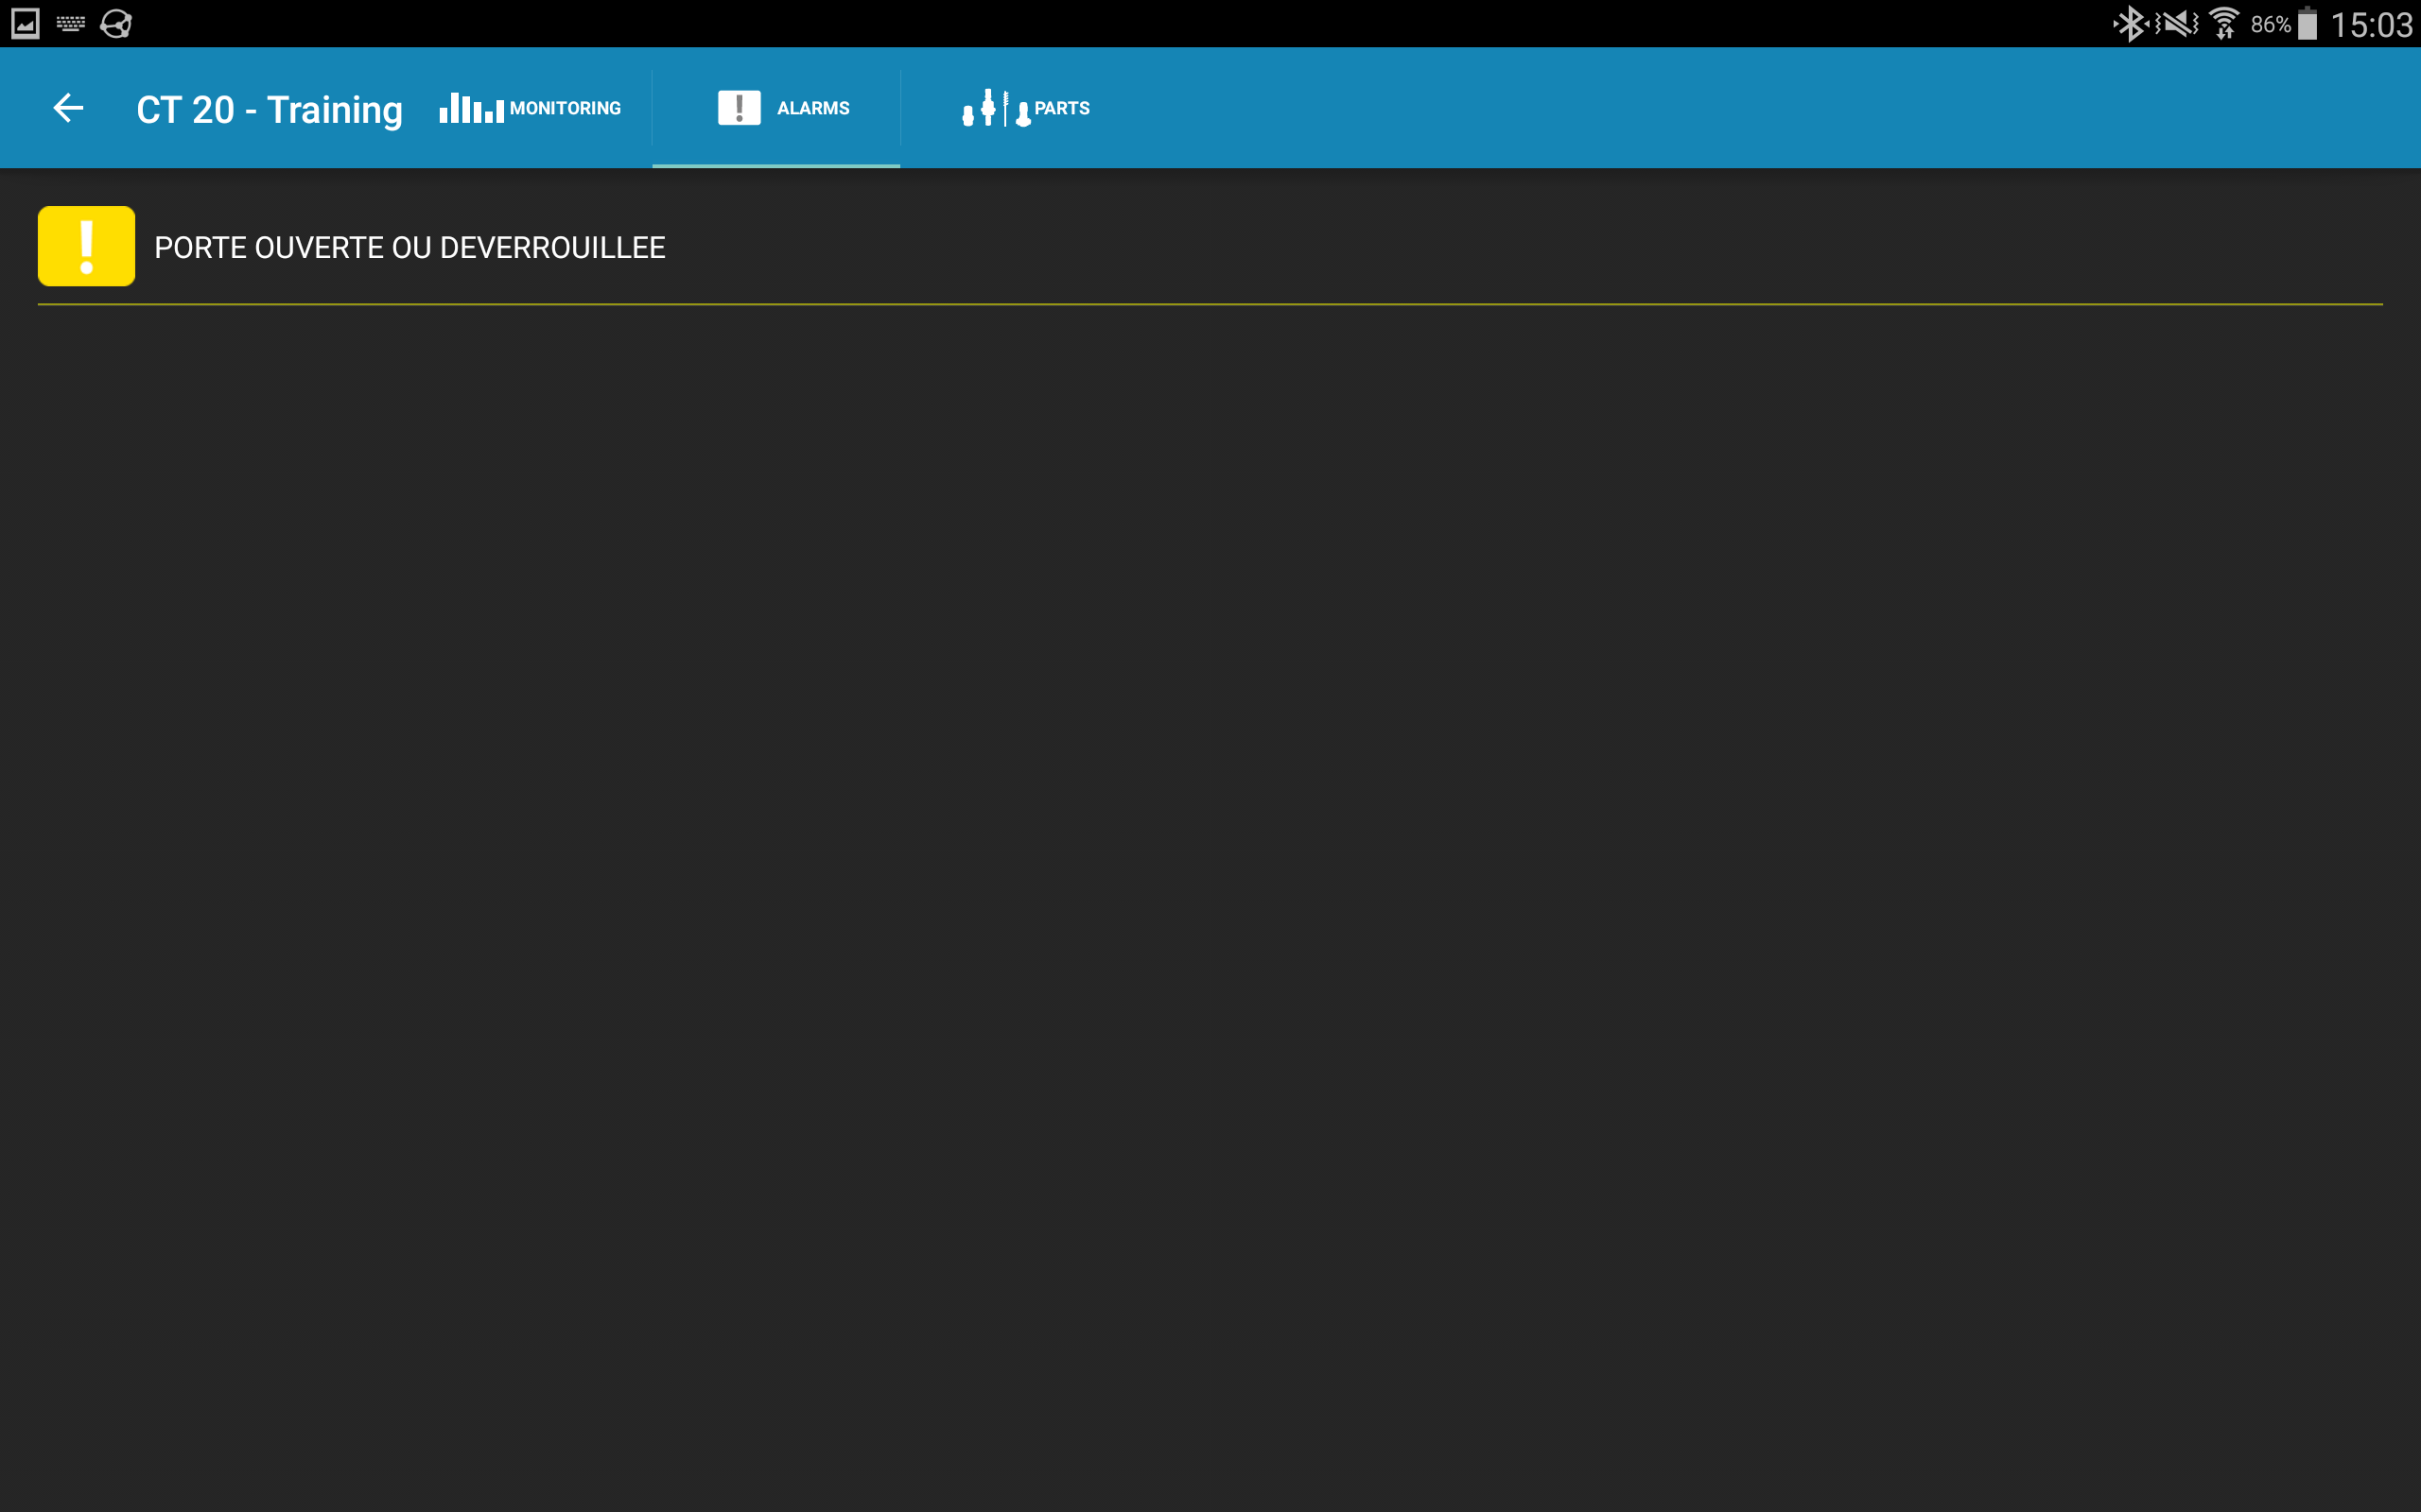Tap the Wi-Fi status icon

click(2223, 24)
